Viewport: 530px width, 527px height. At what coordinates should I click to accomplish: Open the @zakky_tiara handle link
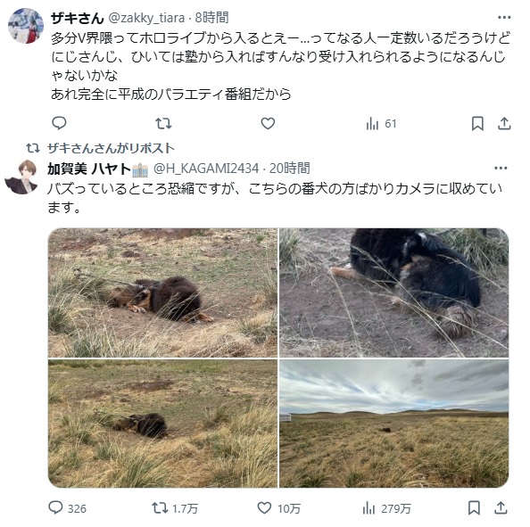[146, 18]
